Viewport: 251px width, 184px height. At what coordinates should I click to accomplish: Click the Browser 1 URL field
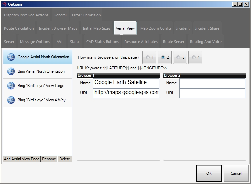[126, 93]
